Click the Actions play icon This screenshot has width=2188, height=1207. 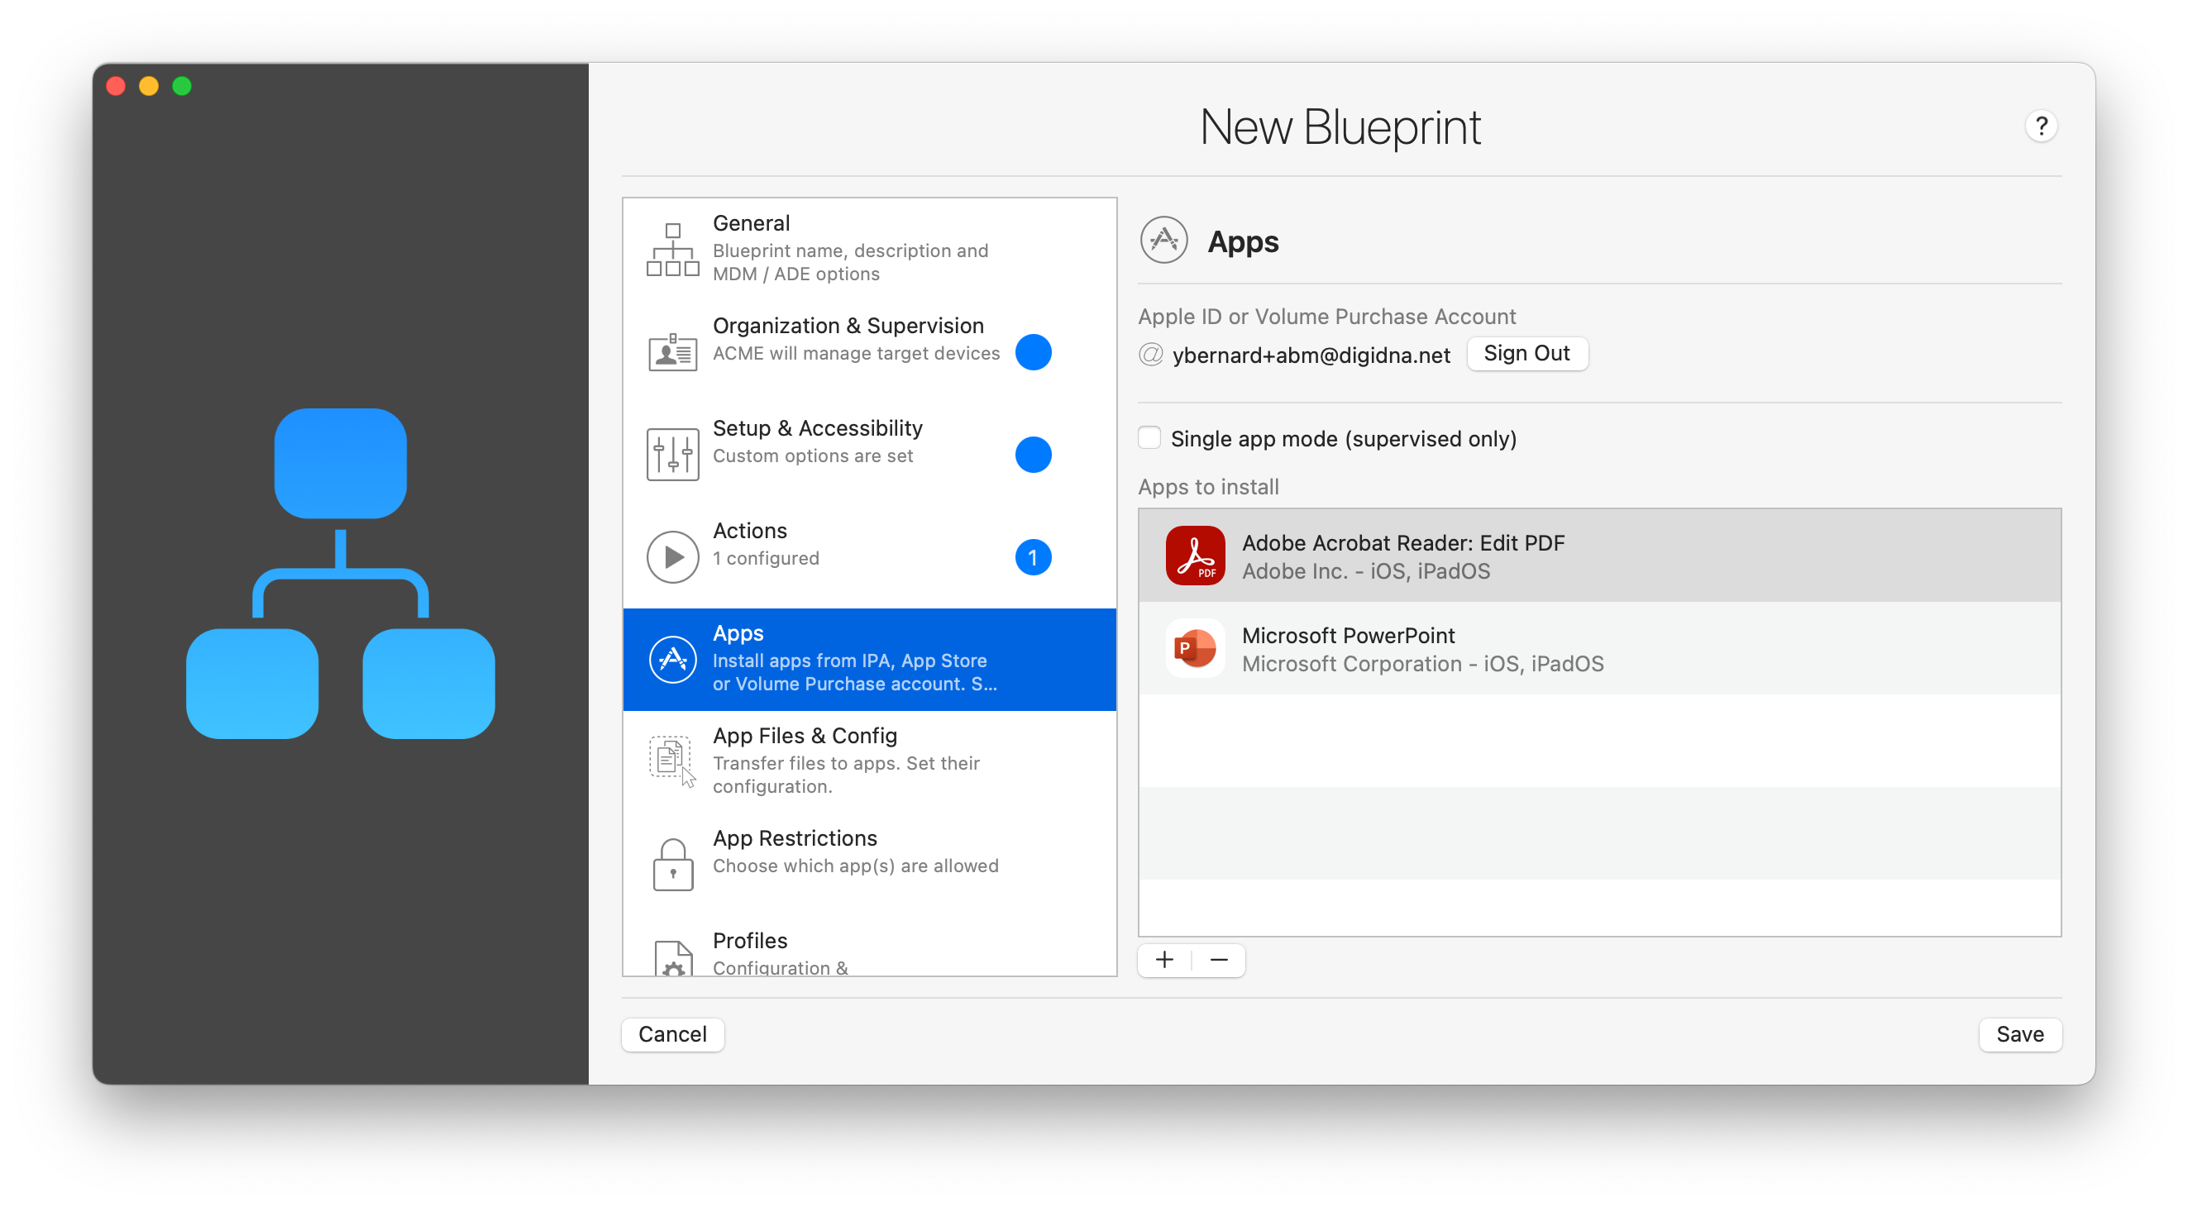point(671,557)
